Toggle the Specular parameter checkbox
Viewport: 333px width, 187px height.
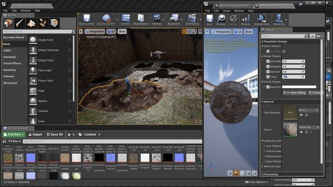pos(268,72)
